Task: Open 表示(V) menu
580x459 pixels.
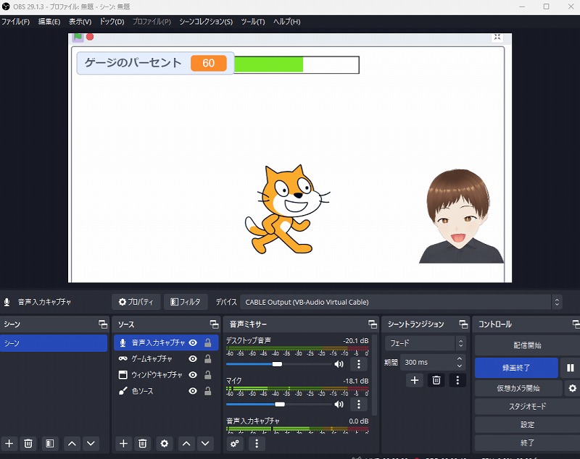Action: [80, 22]
